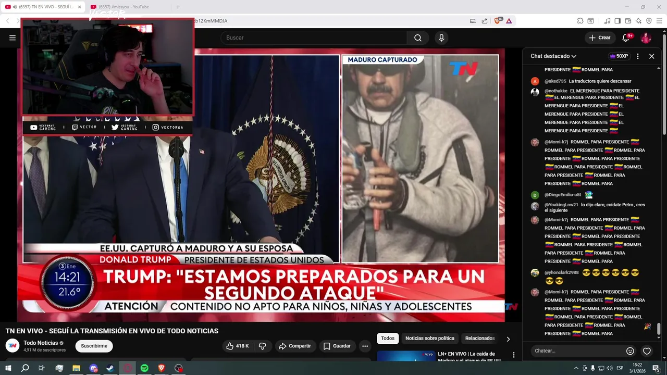Click the share page icon in address bar

point(485,21)
